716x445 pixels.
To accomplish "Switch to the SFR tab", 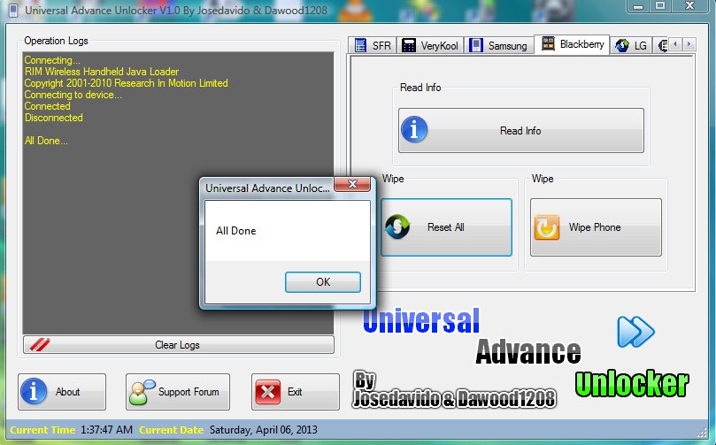I will (x=373, y=45).
